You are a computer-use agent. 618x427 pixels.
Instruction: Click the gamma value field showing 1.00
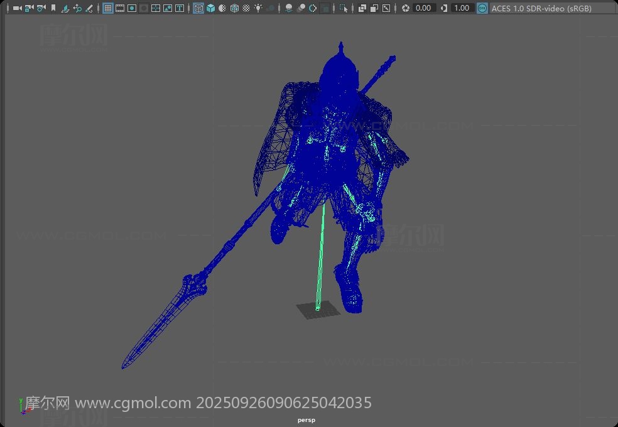point(462,8)
